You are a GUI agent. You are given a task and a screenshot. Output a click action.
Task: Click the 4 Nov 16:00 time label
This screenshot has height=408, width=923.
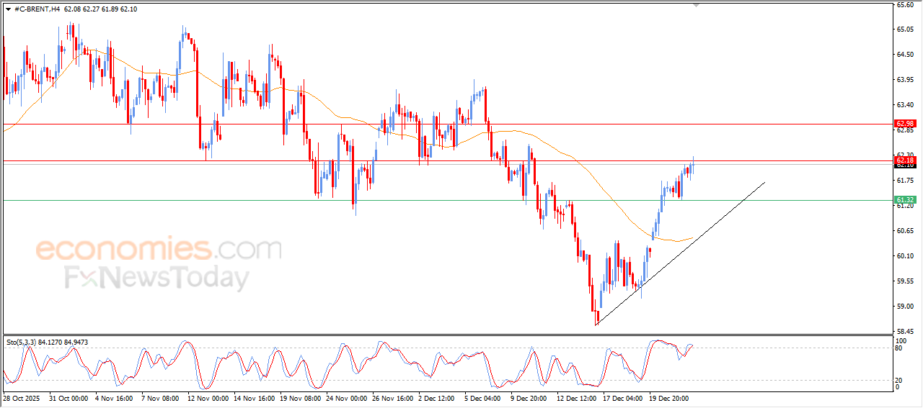click(x=113, y=397)
